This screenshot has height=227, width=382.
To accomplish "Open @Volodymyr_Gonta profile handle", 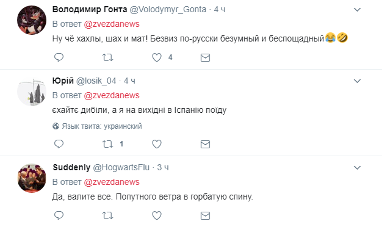I will click(x=168, y=10).
